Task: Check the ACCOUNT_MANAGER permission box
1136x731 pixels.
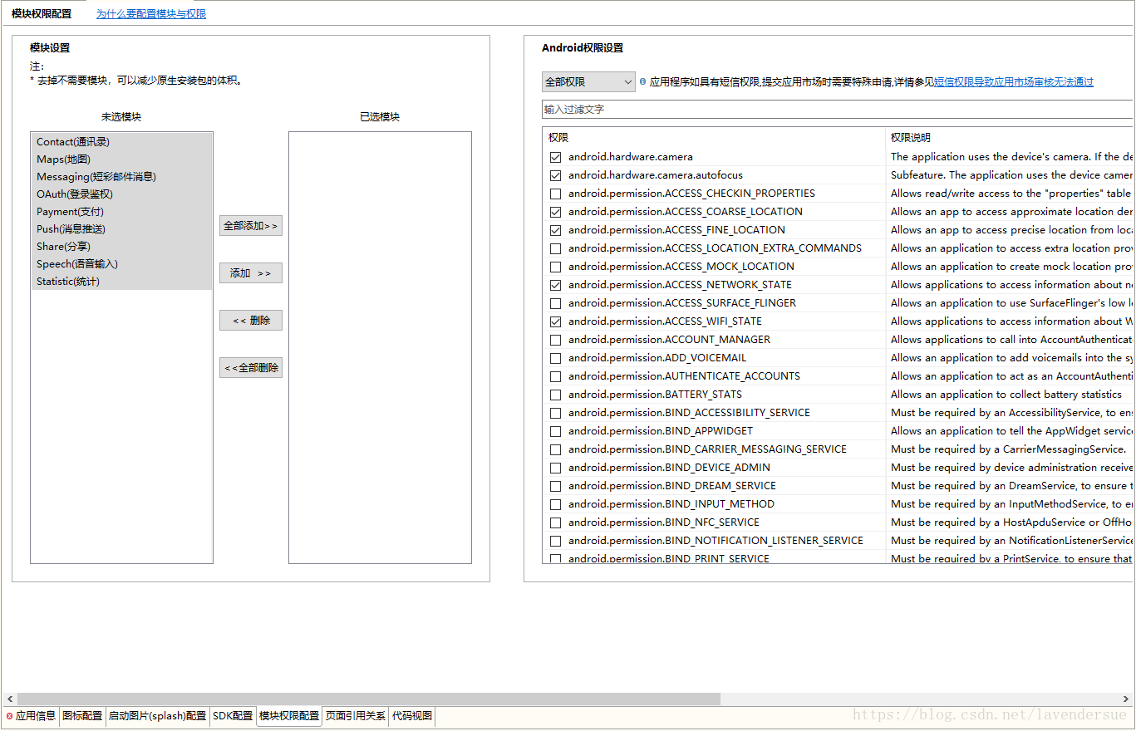Action: pos(555,340)
